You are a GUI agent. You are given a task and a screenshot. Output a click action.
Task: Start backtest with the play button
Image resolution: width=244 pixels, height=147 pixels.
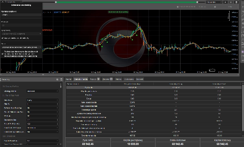click(x=225, y=2)
